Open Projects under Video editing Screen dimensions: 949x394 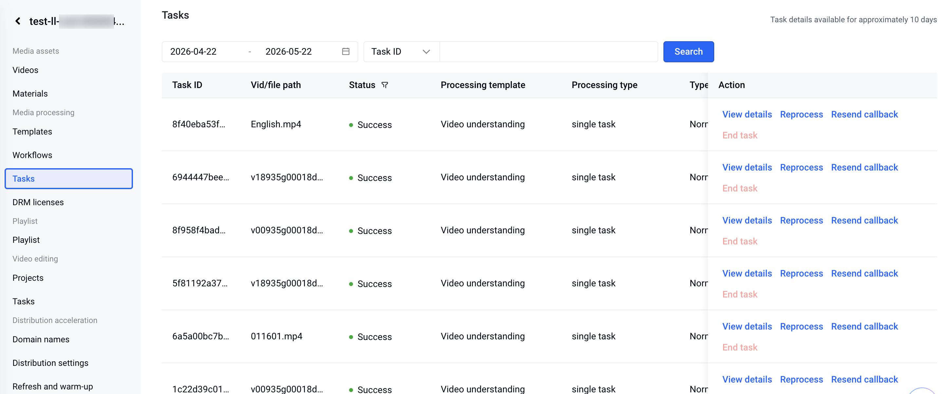pyautogui.click(x=28, y=278)
